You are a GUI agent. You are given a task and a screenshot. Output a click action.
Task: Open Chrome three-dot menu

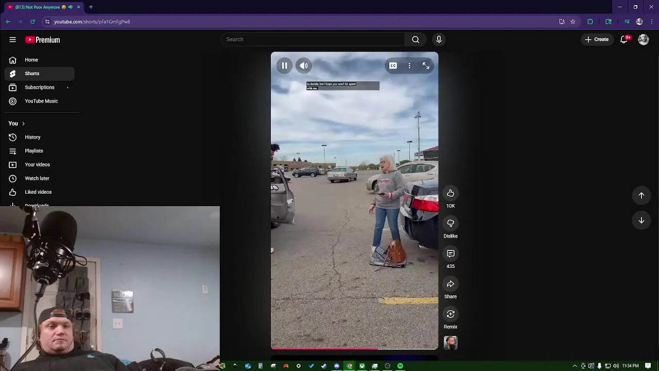[x=652, y=22]
